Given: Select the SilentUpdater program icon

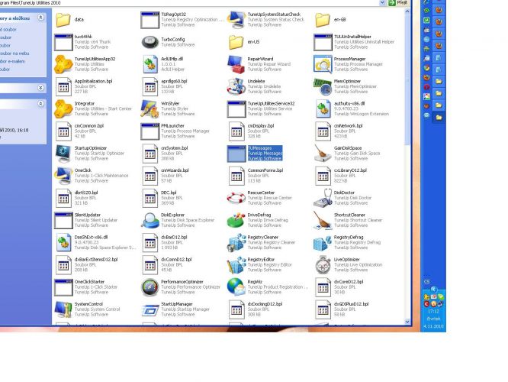Looking at the screenshot, I should coord(63,221).
